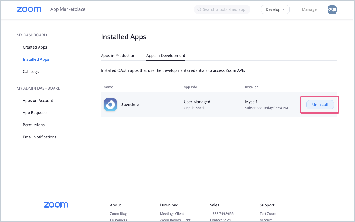Open the Manage link
This screenshot has height=222, width=355.
(309, 9)
